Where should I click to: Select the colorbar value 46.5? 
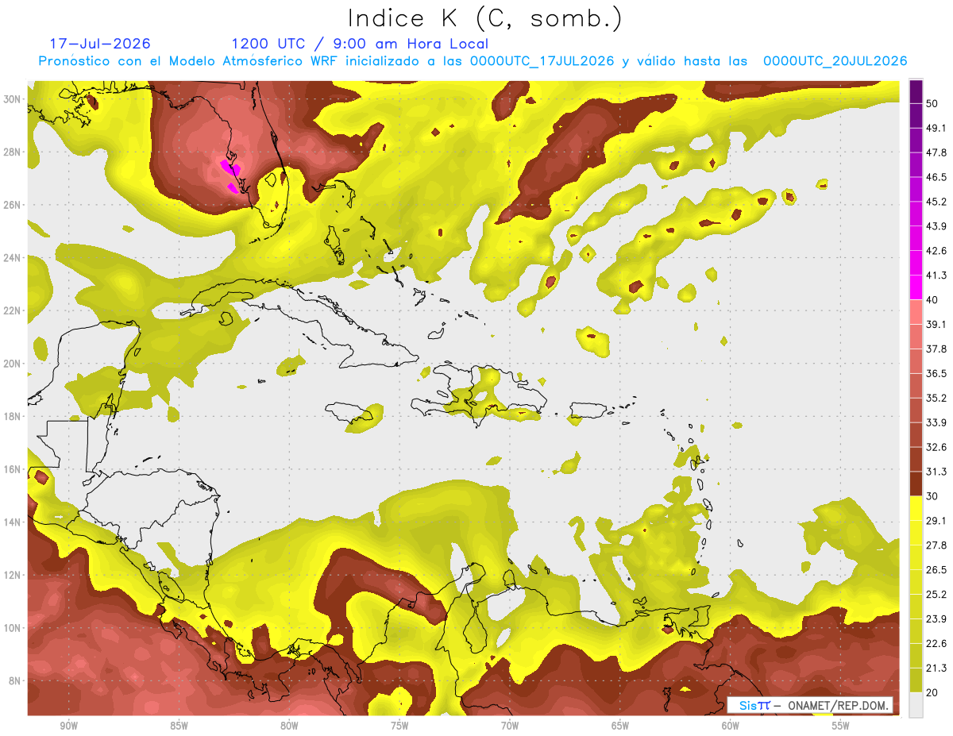pos(936,177)
